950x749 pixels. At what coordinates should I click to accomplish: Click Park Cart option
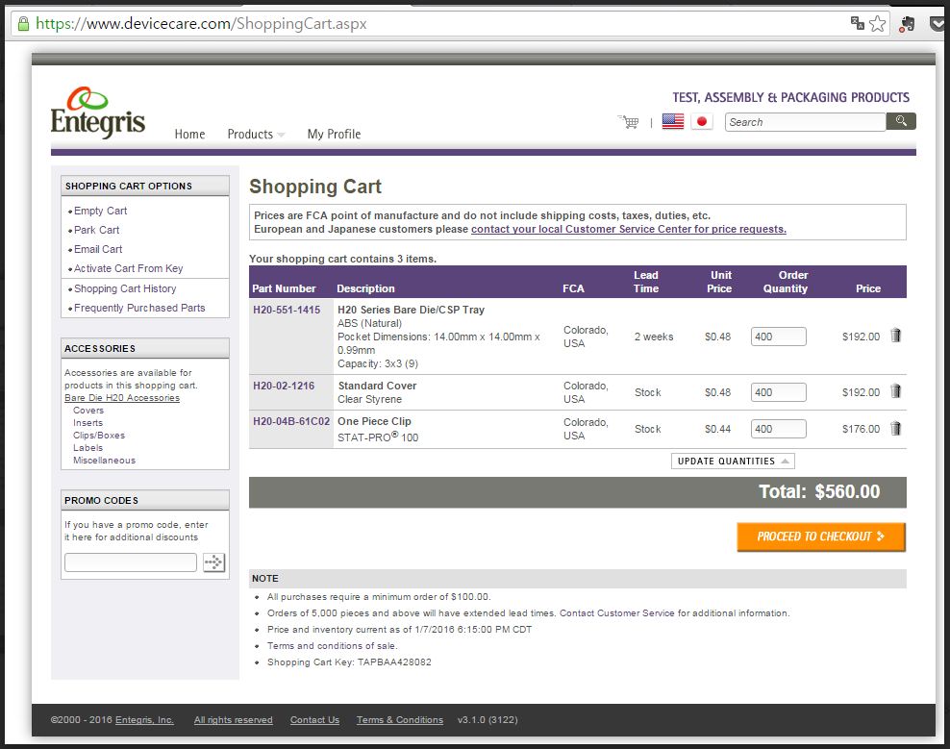(97, 230)
